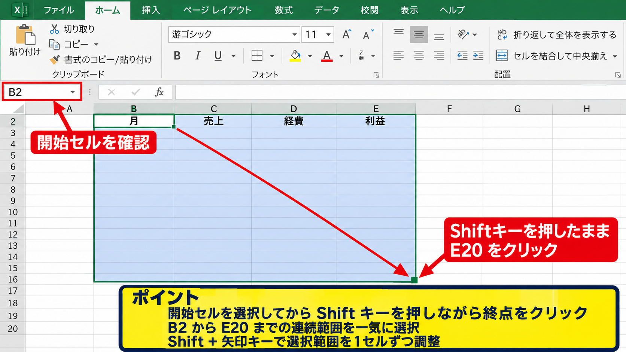Decrease font size with the smaller A icon
This screenshot has width=626, height=352.
[368, 34]
